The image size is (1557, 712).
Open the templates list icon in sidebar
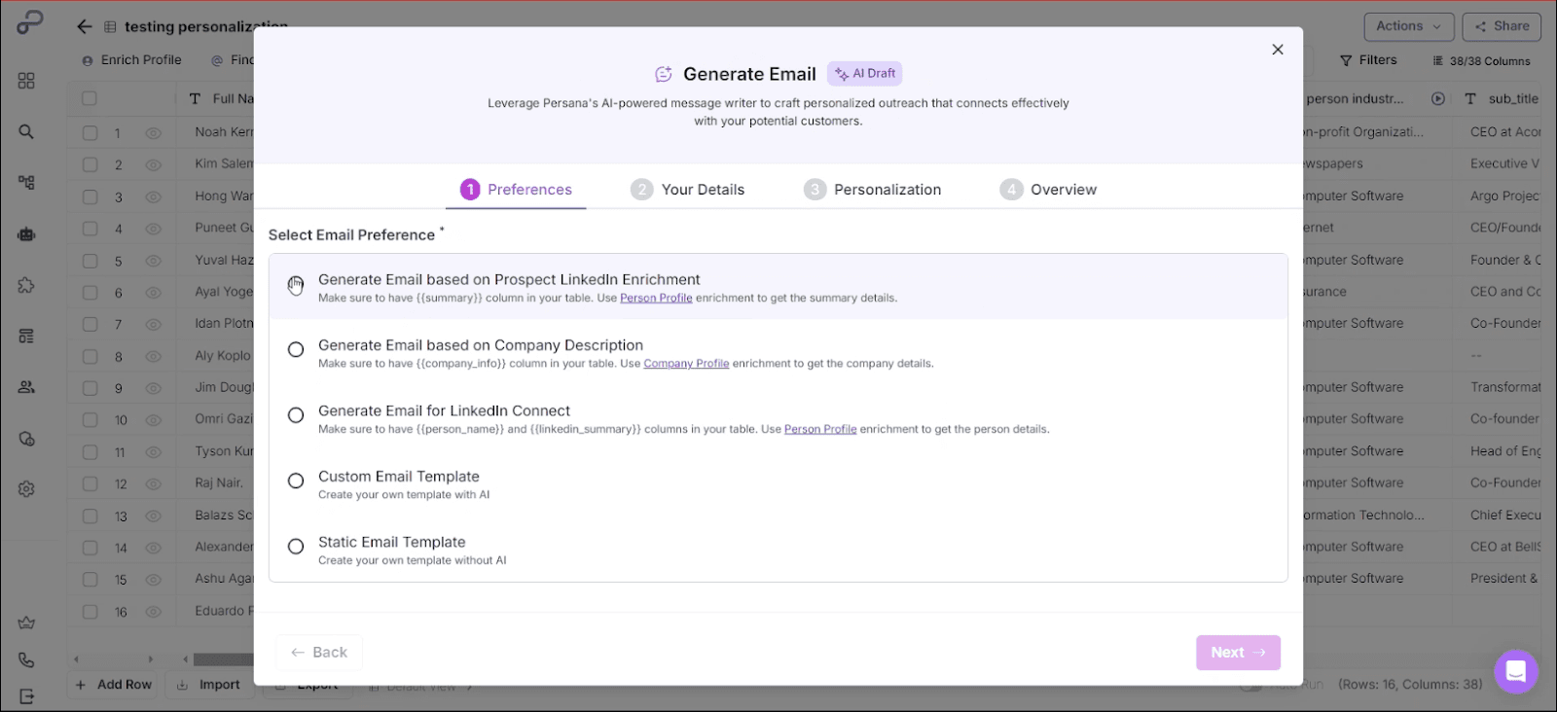point(26,336)
